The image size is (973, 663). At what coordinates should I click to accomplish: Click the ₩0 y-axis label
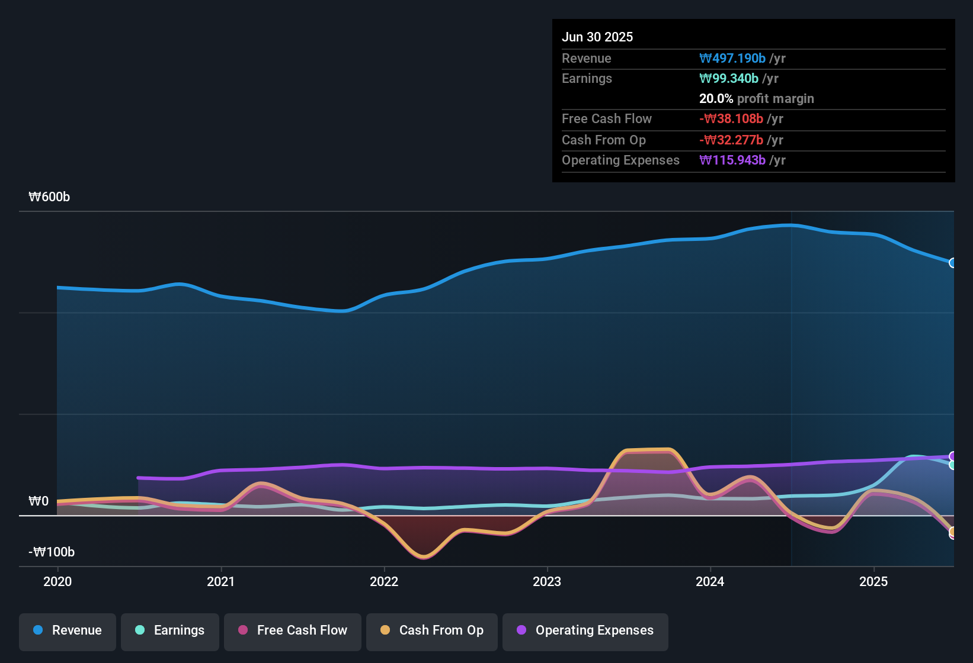click(x=39, y=501)
